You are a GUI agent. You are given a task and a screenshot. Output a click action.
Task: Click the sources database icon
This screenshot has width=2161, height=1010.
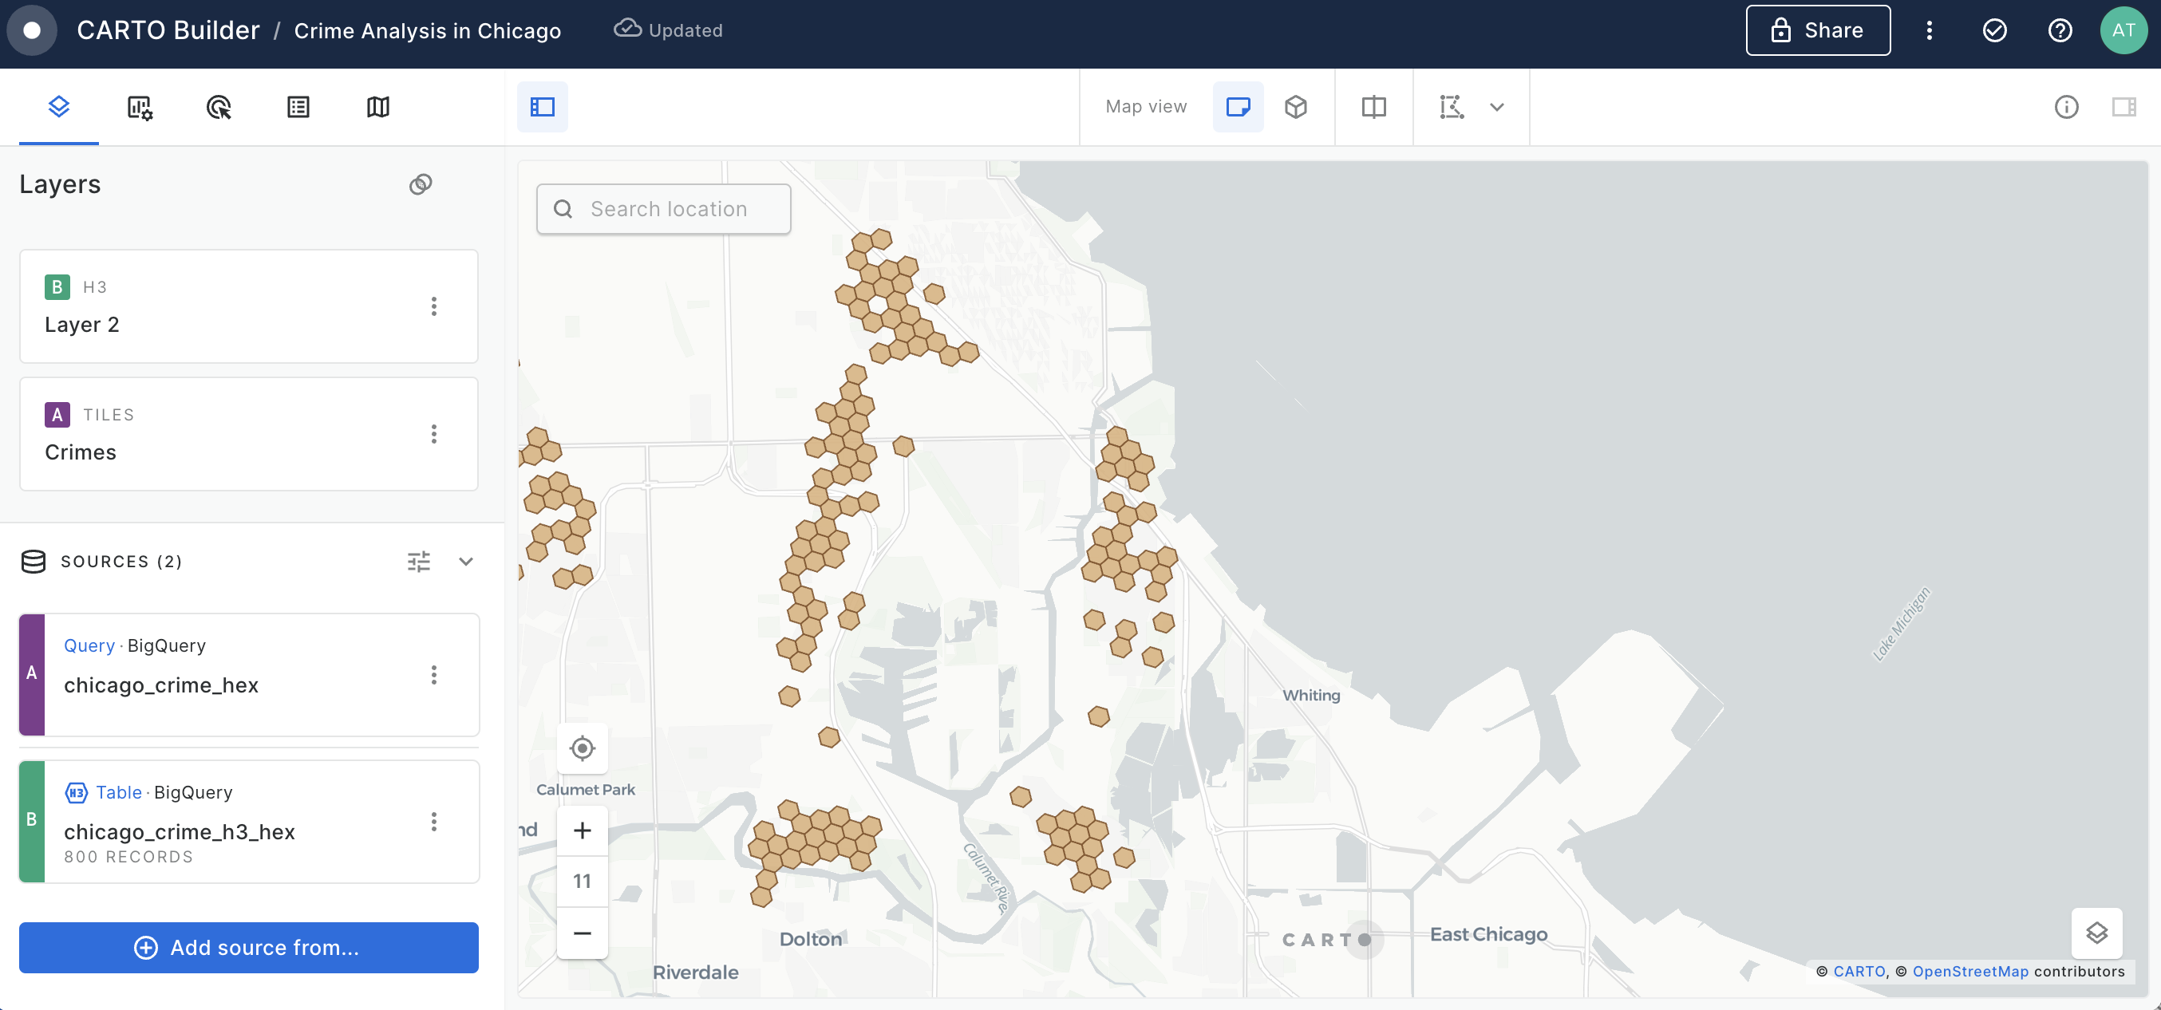click(x=34, y=561)
